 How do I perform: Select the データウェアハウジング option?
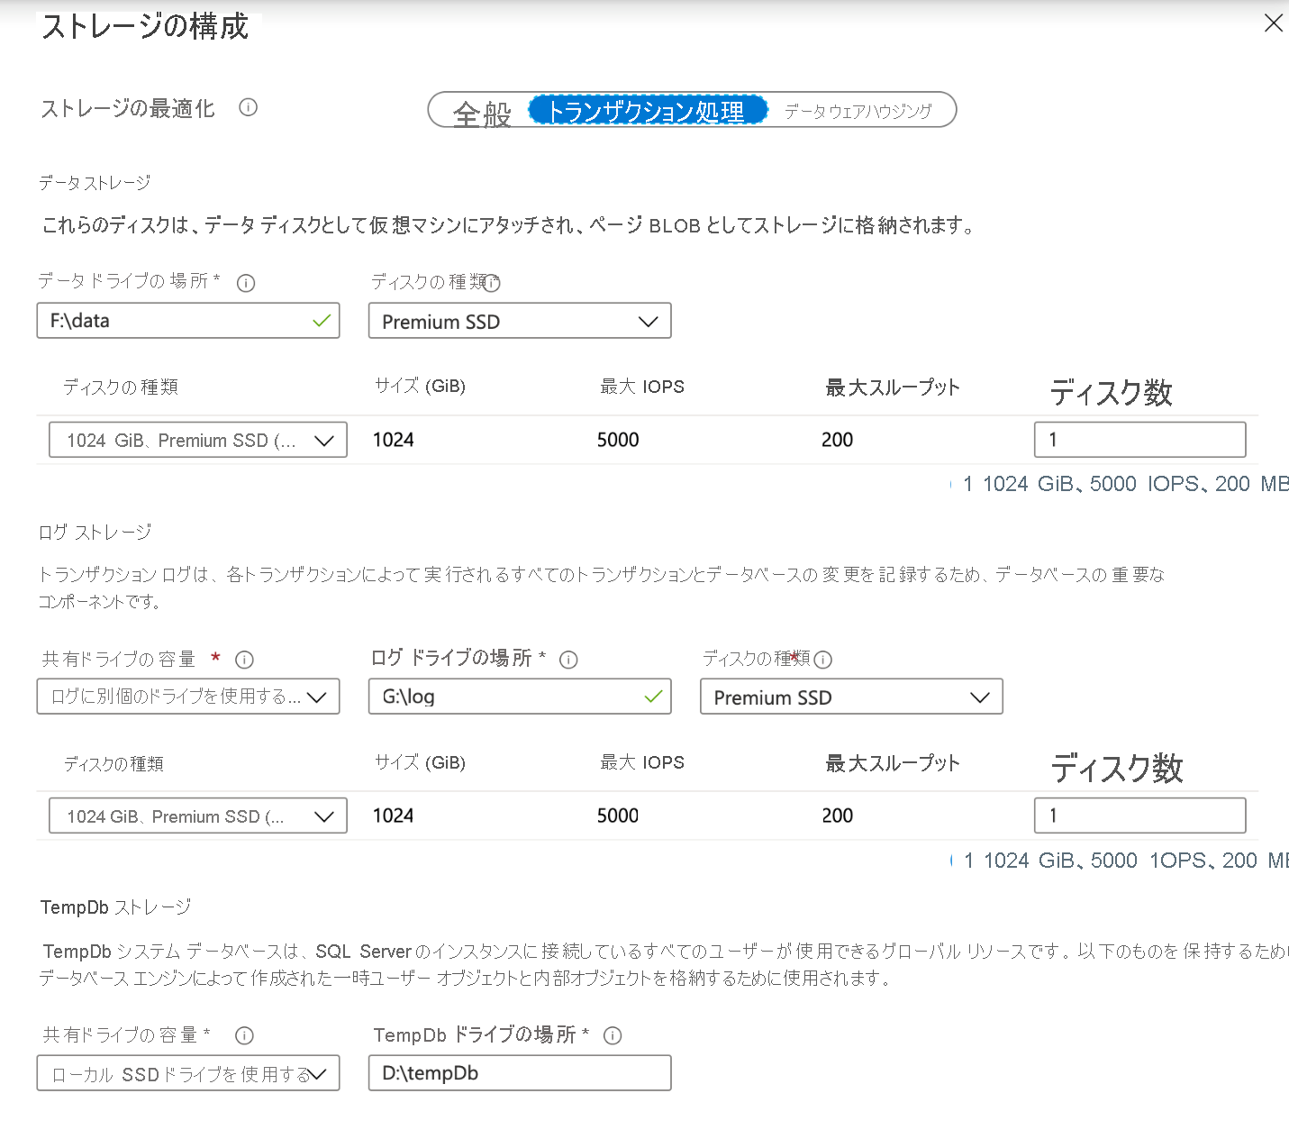click(860, 110)
